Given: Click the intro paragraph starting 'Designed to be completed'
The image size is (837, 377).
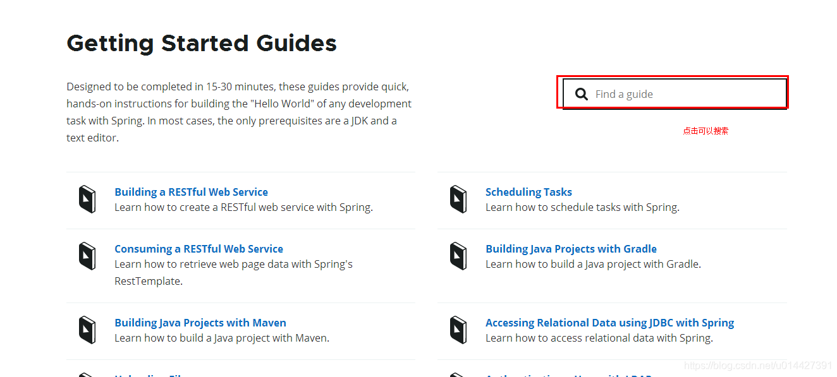Looking at the screenshot, I should pos(239,112).
